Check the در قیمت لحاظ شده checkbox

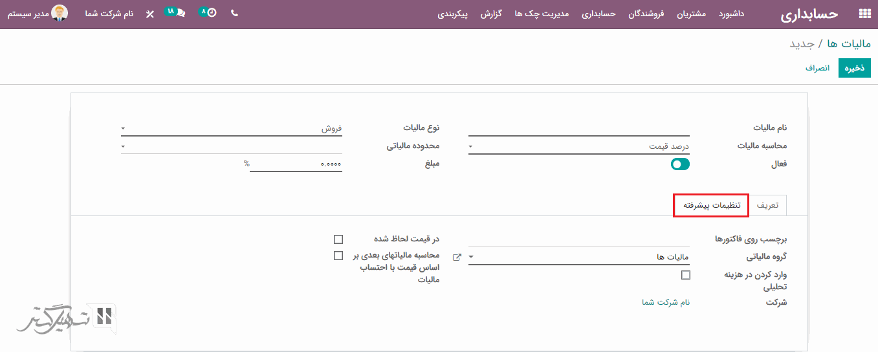click(338, 239)
